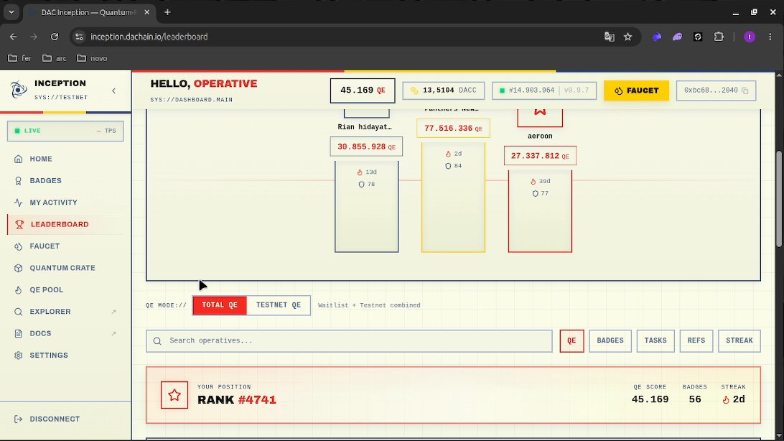
Task: Click the coin icon beside the DACC balance
Action: pos(414,90)
